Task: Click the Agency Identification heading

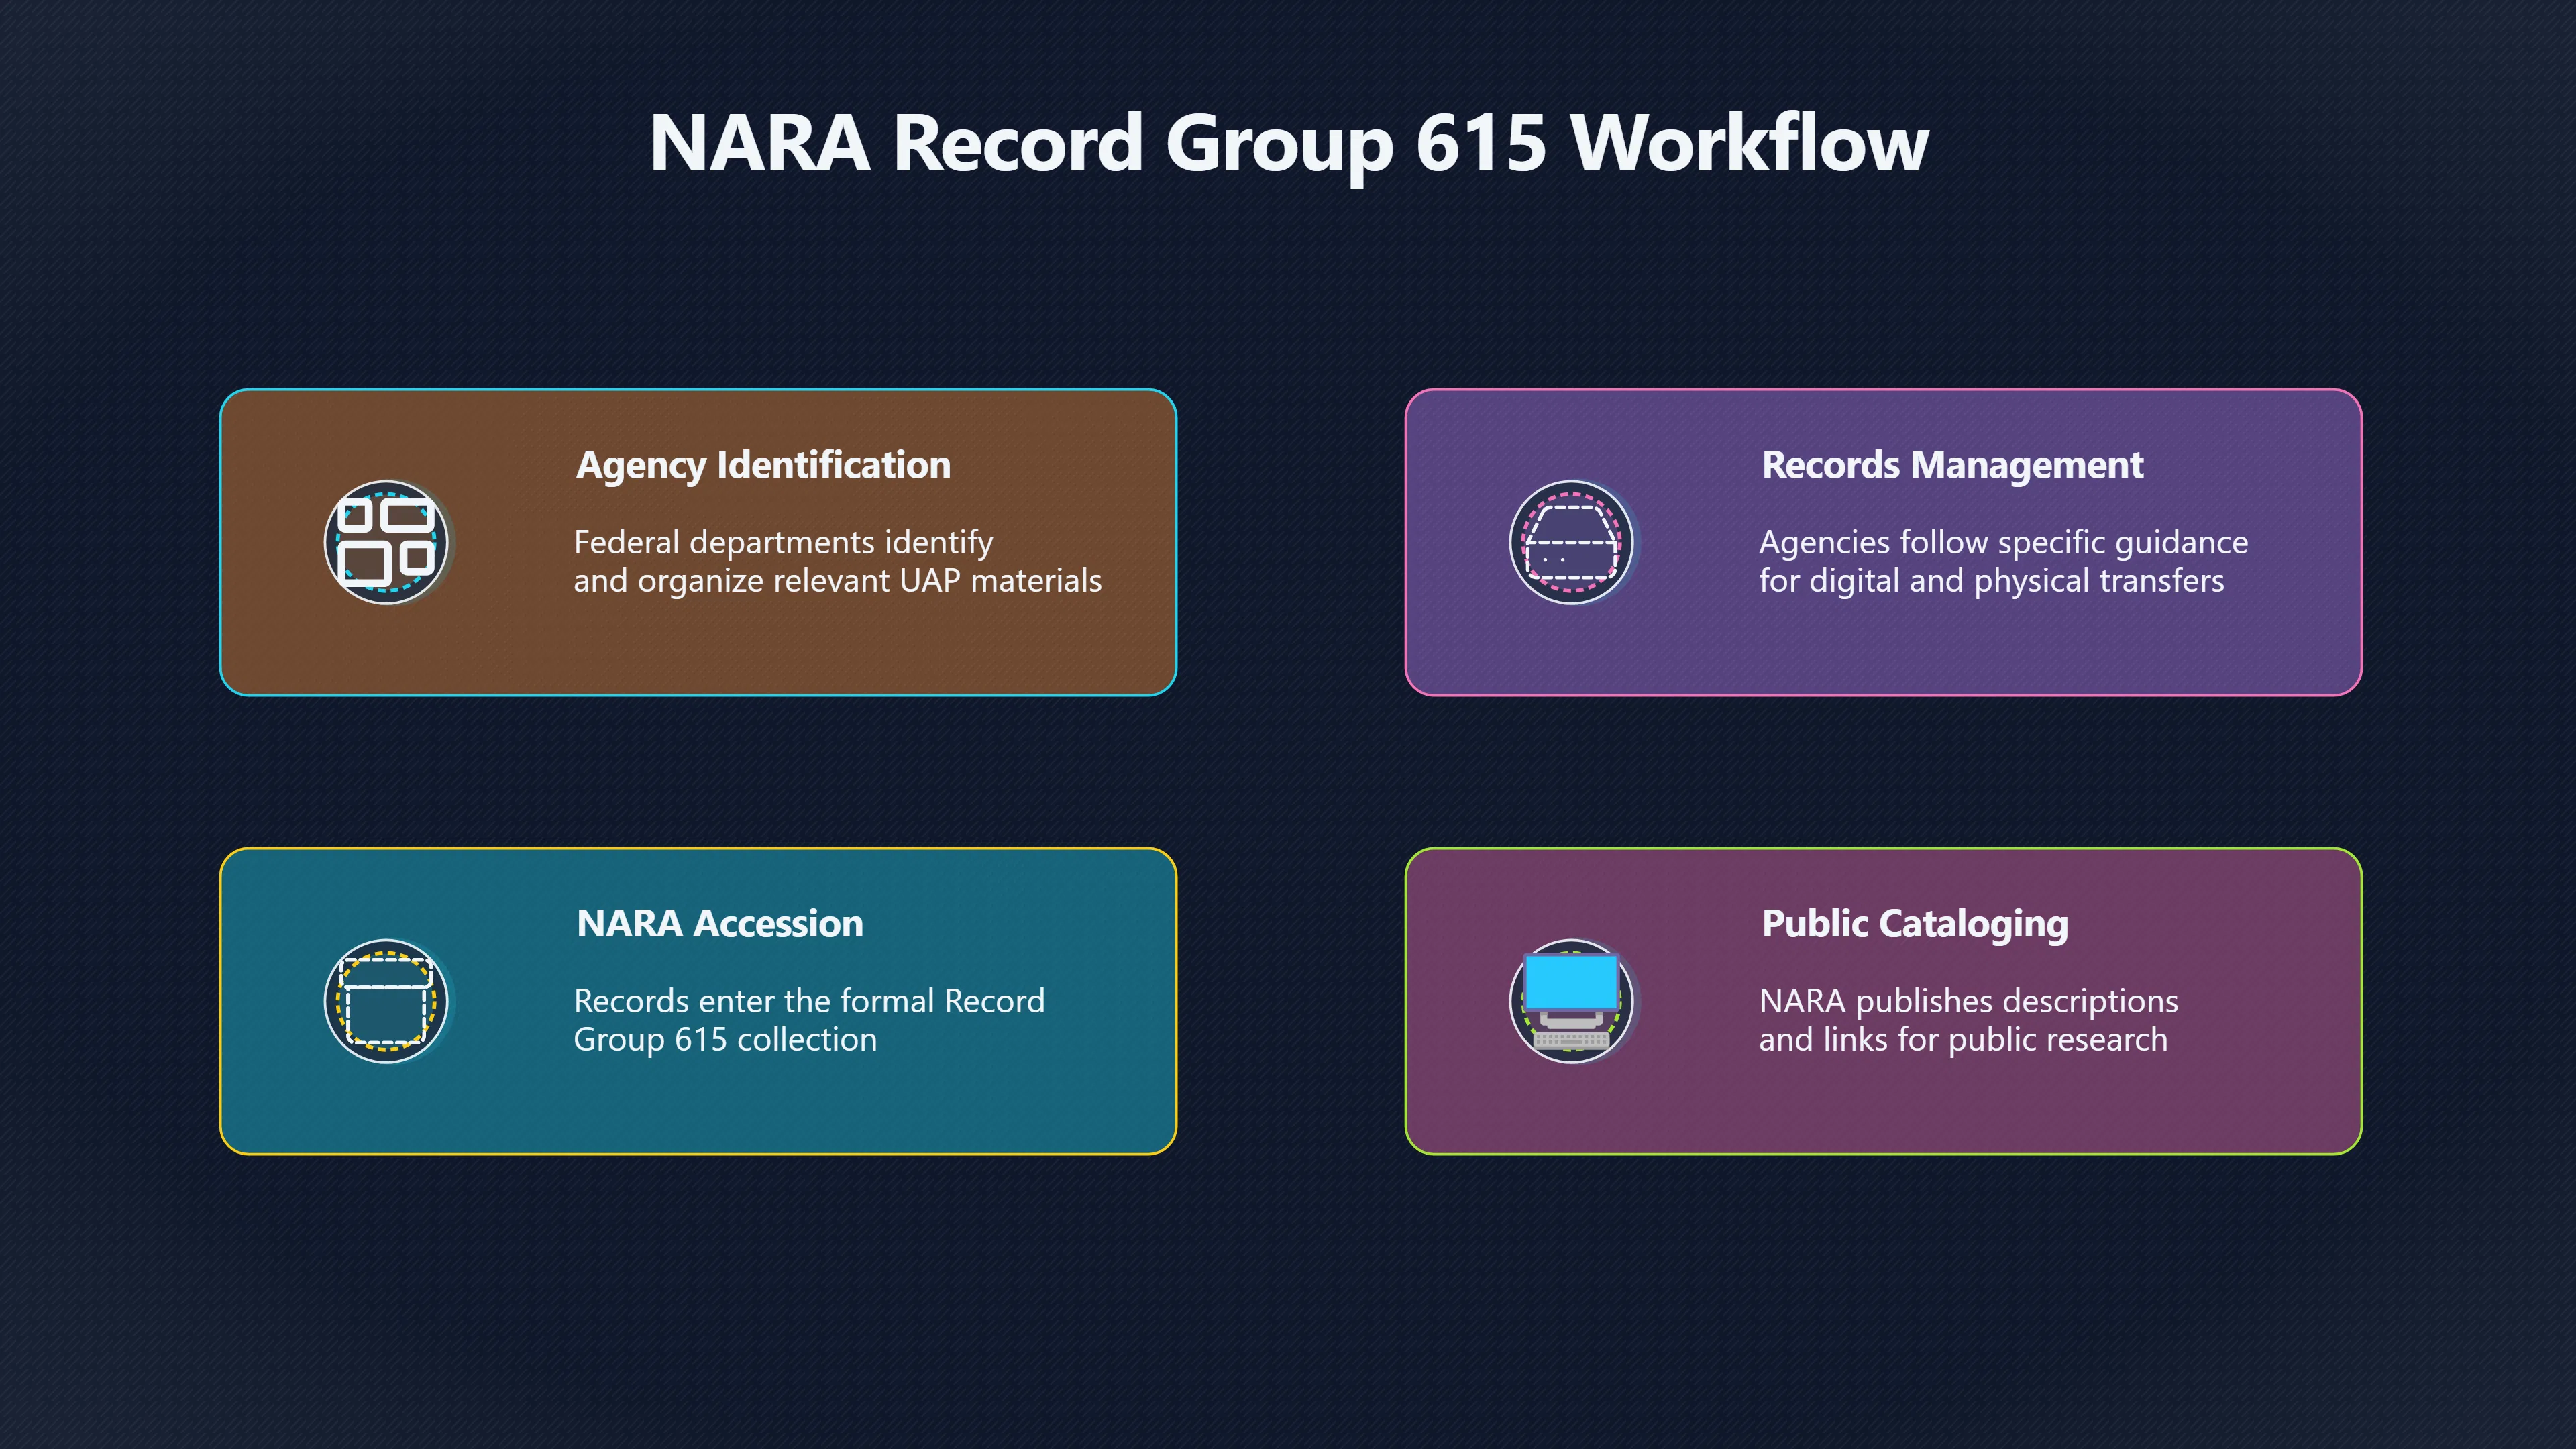Action: [x=763, y=465]
